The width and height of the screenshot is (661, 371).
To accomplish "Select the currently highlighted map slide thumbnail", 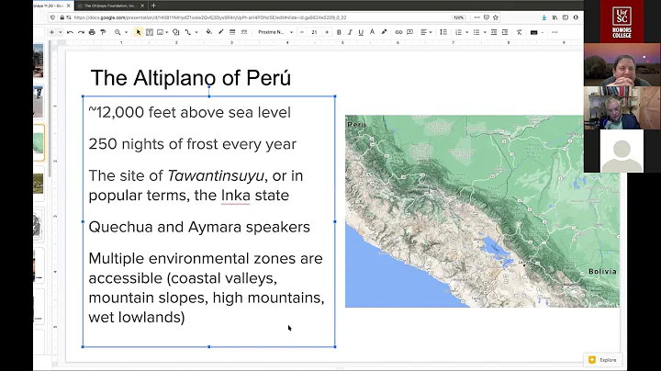I will pos(39,142).
